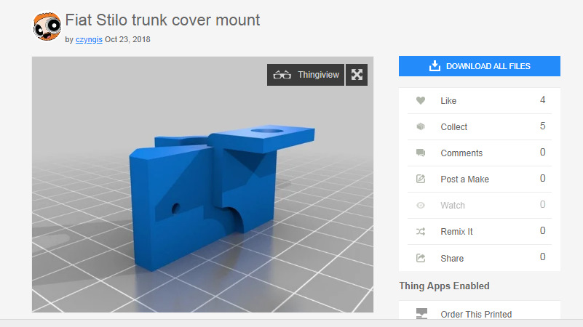
Task: Like this thing
Action: point(480,100)
